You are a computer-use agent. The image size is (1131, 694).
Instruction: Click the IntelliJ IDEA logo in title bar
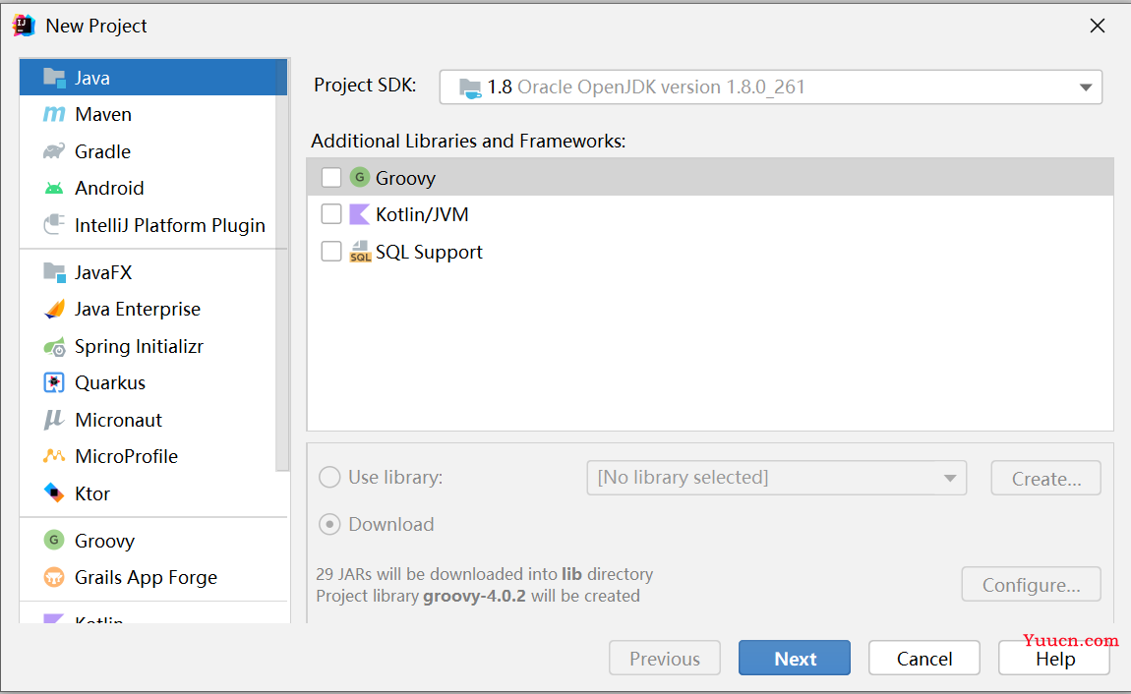[x=24, y=26]
